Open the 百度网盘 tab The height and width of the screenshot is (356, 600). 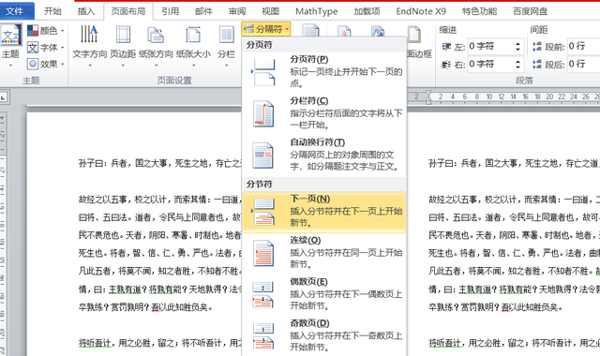tap(530, 11)
